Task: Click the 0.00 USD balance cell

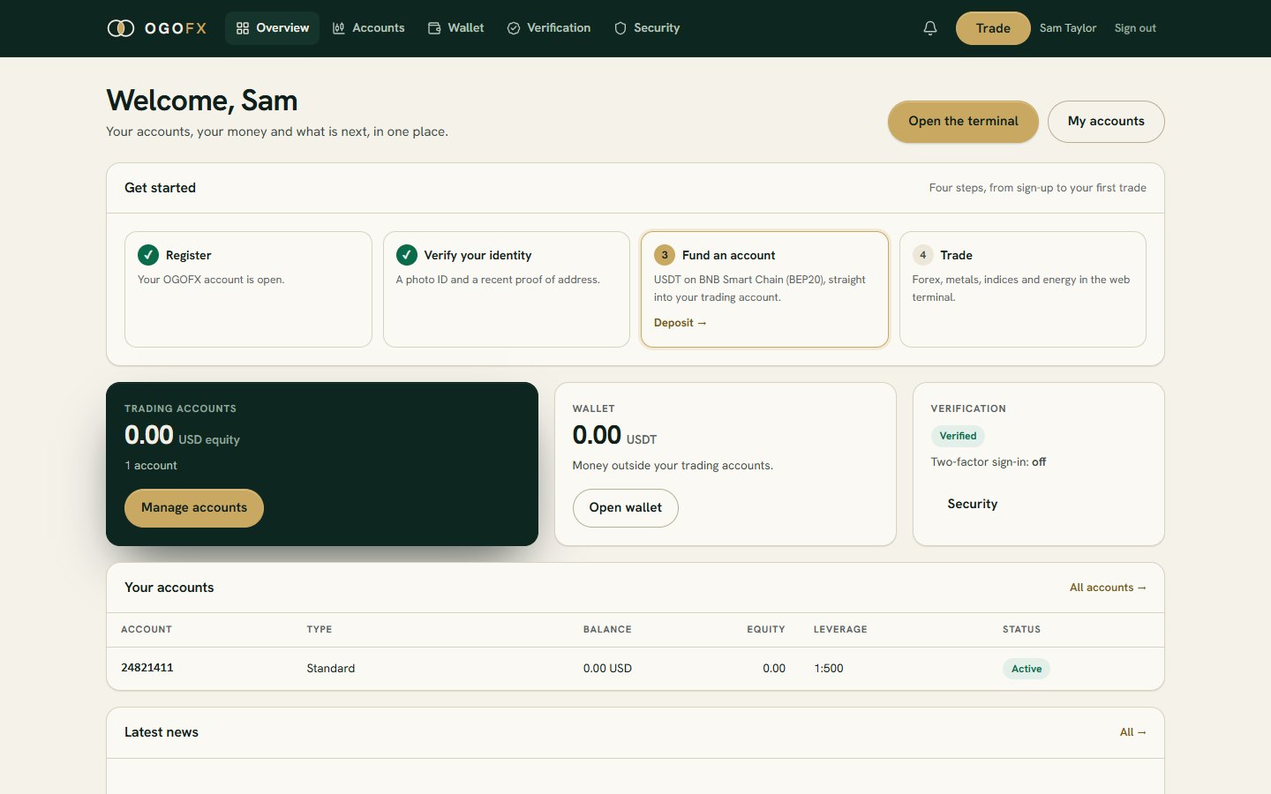Action: point(607,669)
